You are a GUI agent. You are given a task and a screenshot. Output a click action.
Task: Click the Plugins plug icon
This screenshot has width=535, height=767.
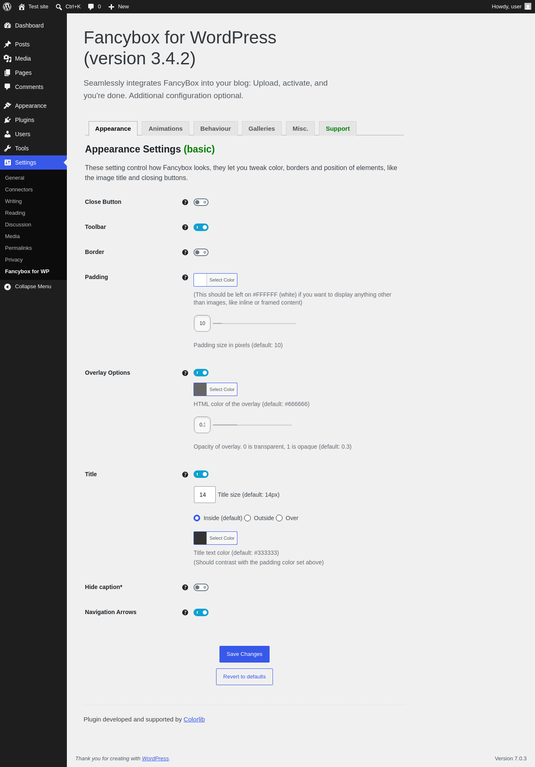pyautogui.click(x=8, y=120)
